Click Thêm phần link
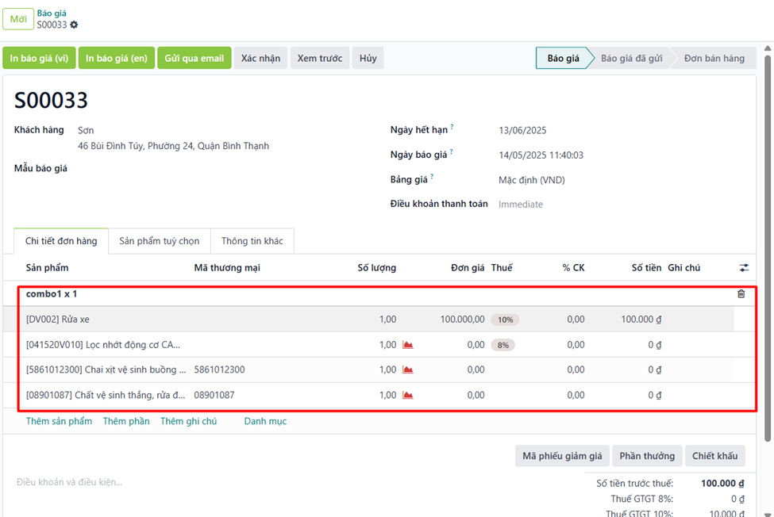Viewport: 774px width, 517px height. coord(126,421)
